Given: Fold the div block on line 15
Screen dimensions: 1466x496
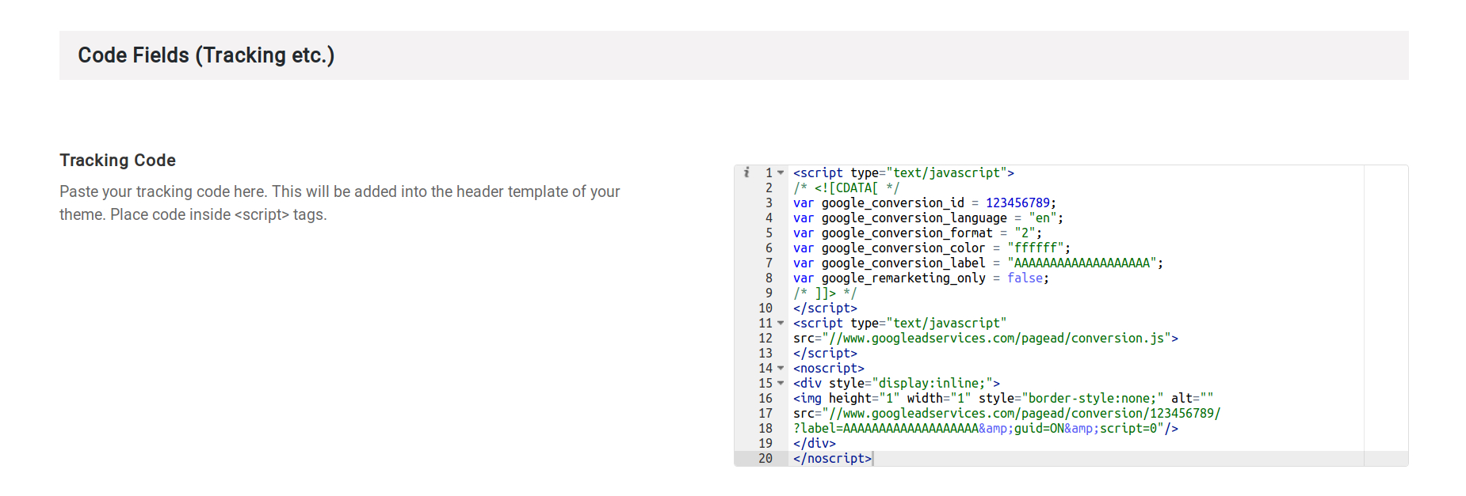Looking at the screenshot, I should point(781,383).
